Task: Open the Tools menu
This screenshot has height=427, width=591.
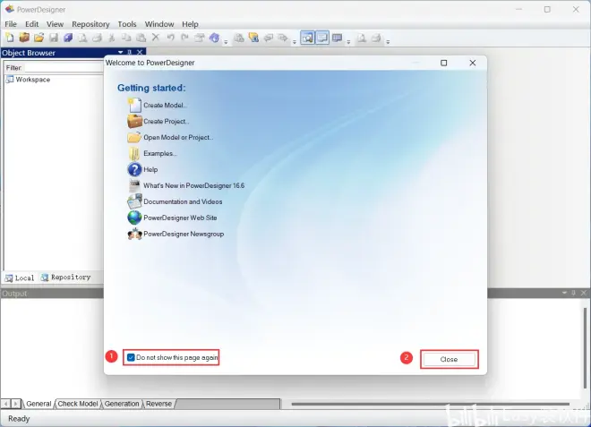Action: (127, 24)
